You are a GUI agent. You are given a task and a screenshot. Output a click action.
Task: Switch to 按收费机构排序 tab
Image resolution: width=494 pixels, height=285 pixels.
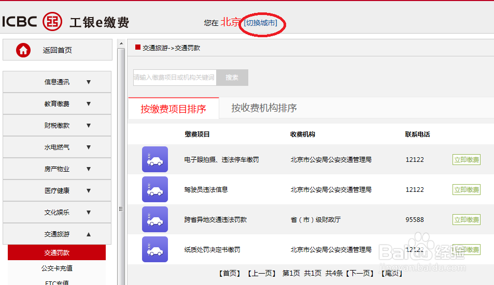264,108
